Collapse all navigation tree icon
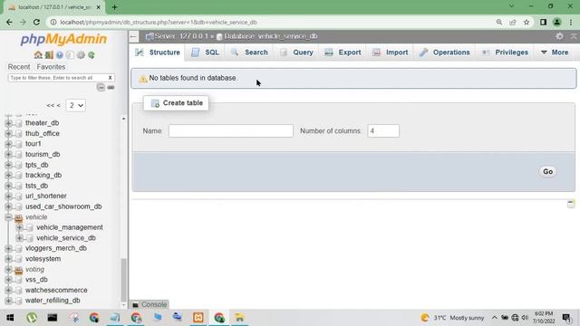The image size is (580, 326). click(x=101, y=87)
